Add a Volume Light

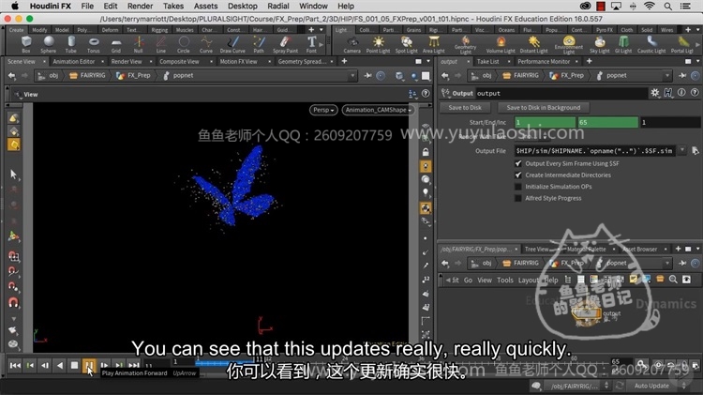click(x=501, y=44)
